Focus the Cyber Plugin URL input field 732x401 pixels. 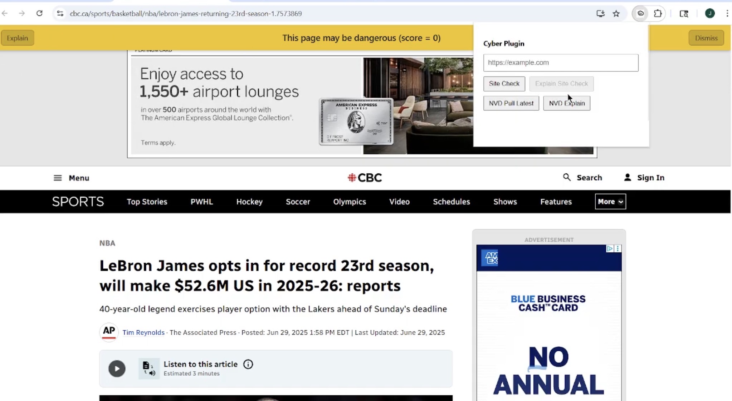(x=561, y=63)
